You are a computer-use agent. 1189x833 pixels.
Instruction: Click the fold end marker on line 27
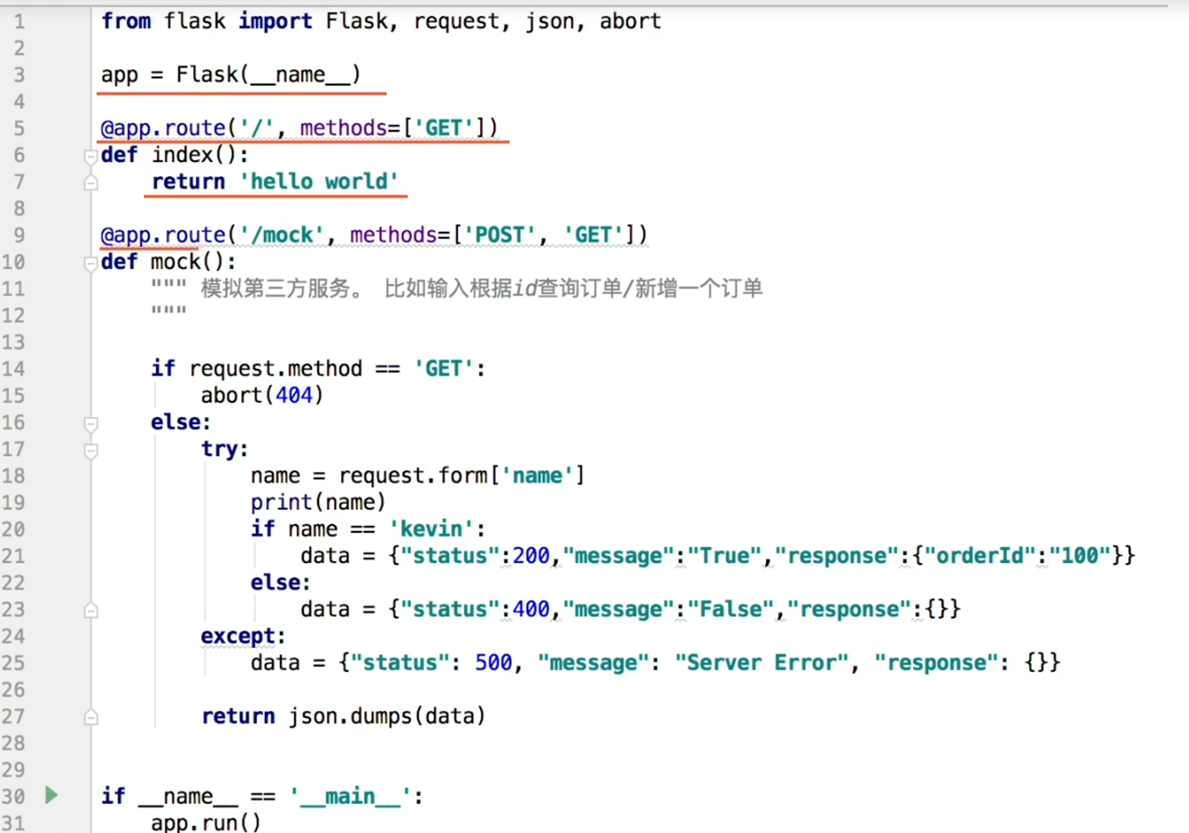[x=90, y=717]
